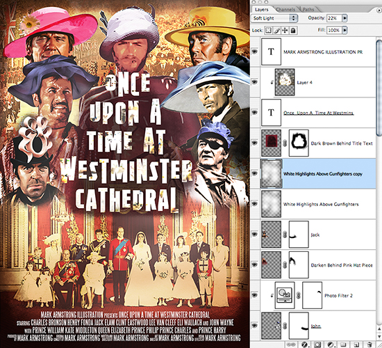The height and width of the screenshot is (348, 382).
Task: Click the Photo Filter 2 adjustment icon
Action: click(285, 295)
